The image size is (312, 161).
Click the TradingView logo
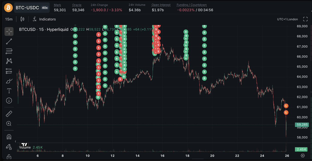[x=24, y=145]
